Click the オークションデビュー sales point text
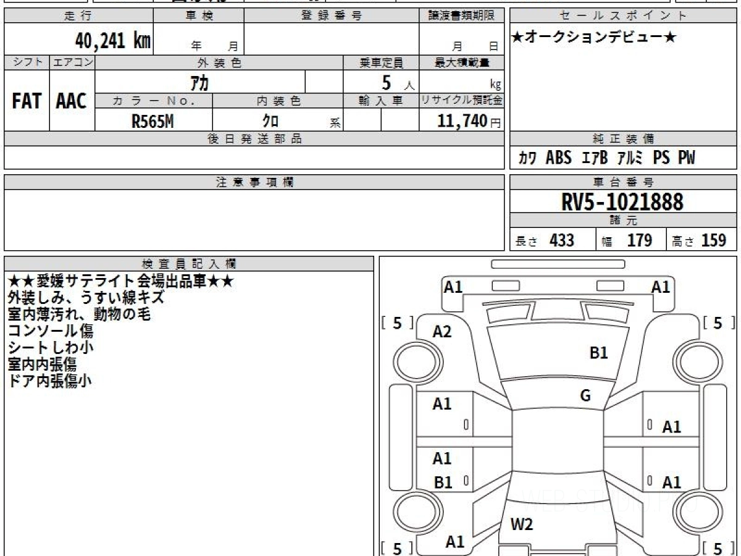Viewport: 741px width, 556px height. pyautogui.click(x=594, y=38)
